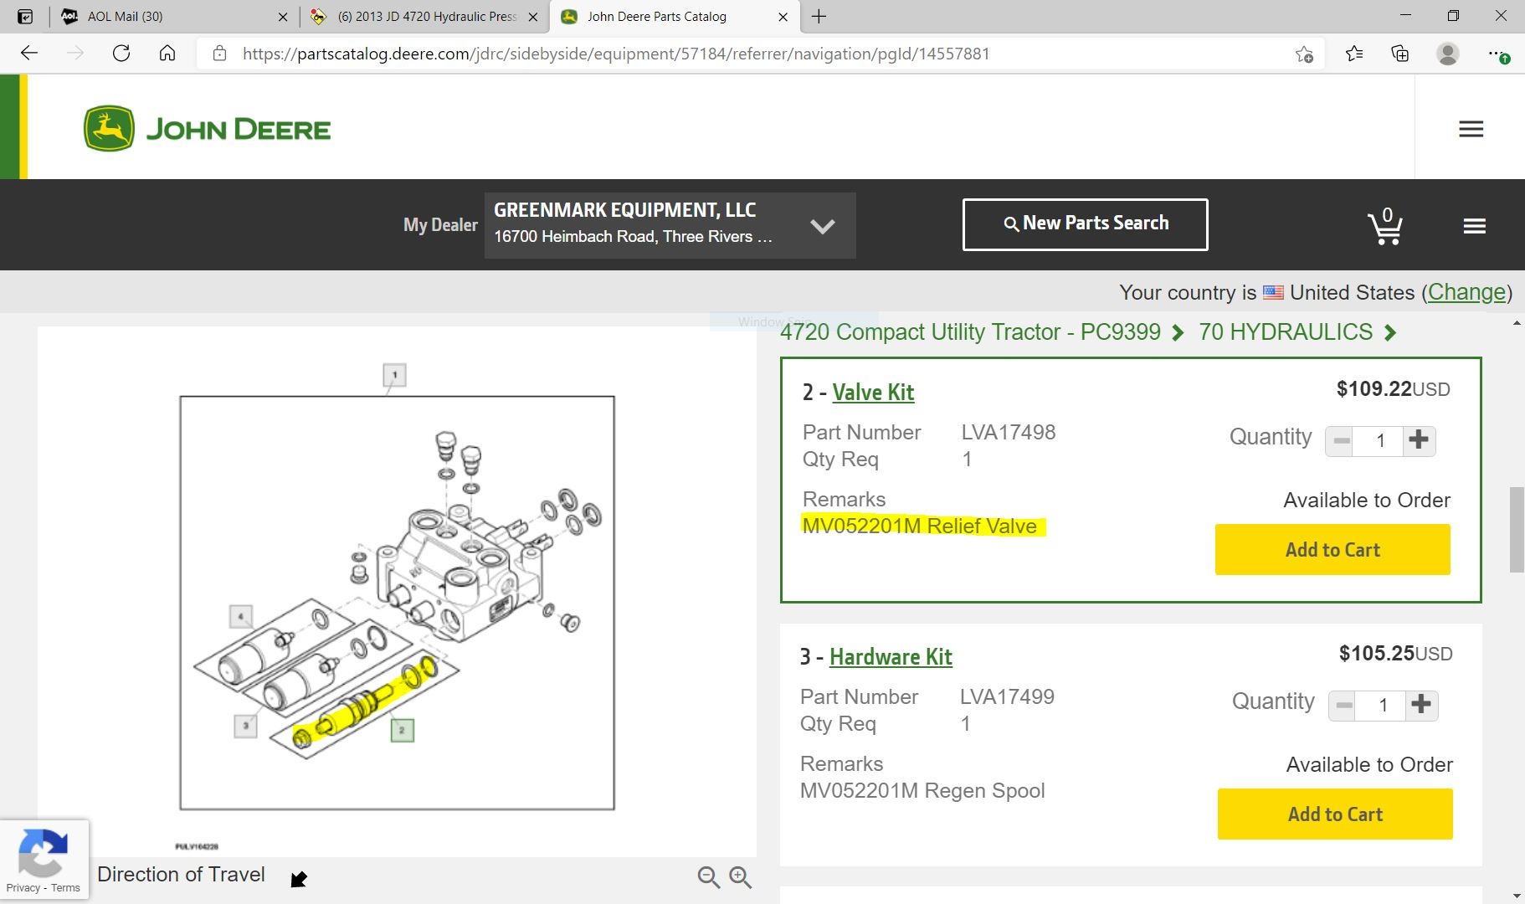
Task: Click the Valve Kit quantity field
Action: tap(1380, 440)
